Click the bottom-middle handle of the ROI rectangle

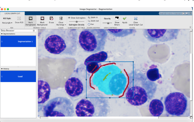pyautogui.click(x=110, y=98)
